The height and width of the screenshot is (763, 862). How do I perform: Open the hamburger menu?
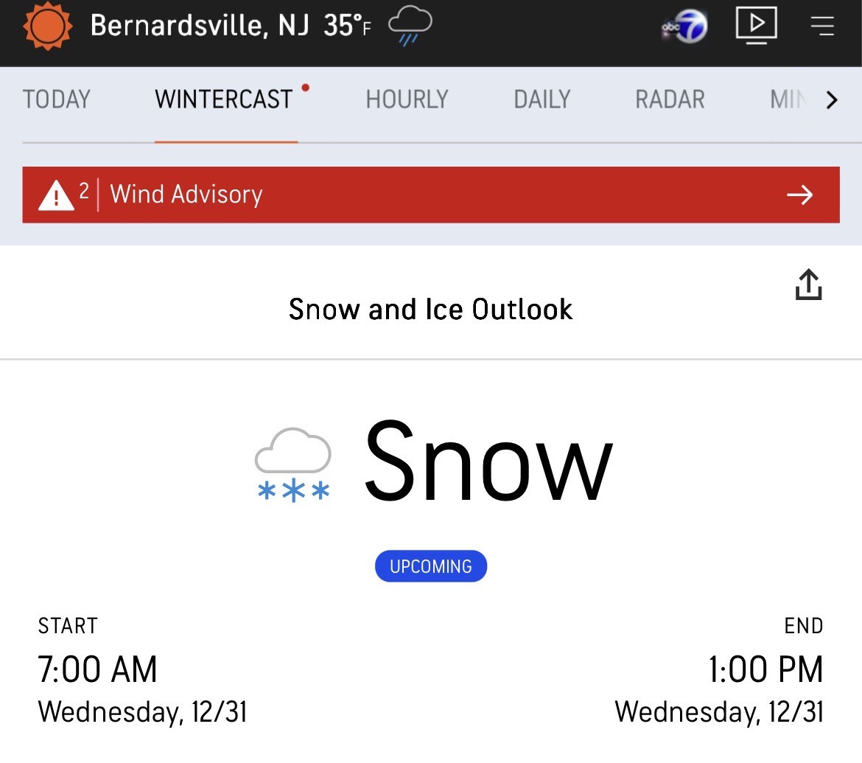[822, 27]
